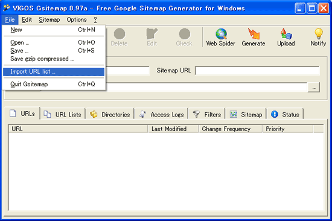
Task: Click the browse ... button
Action: pos(313,88)
